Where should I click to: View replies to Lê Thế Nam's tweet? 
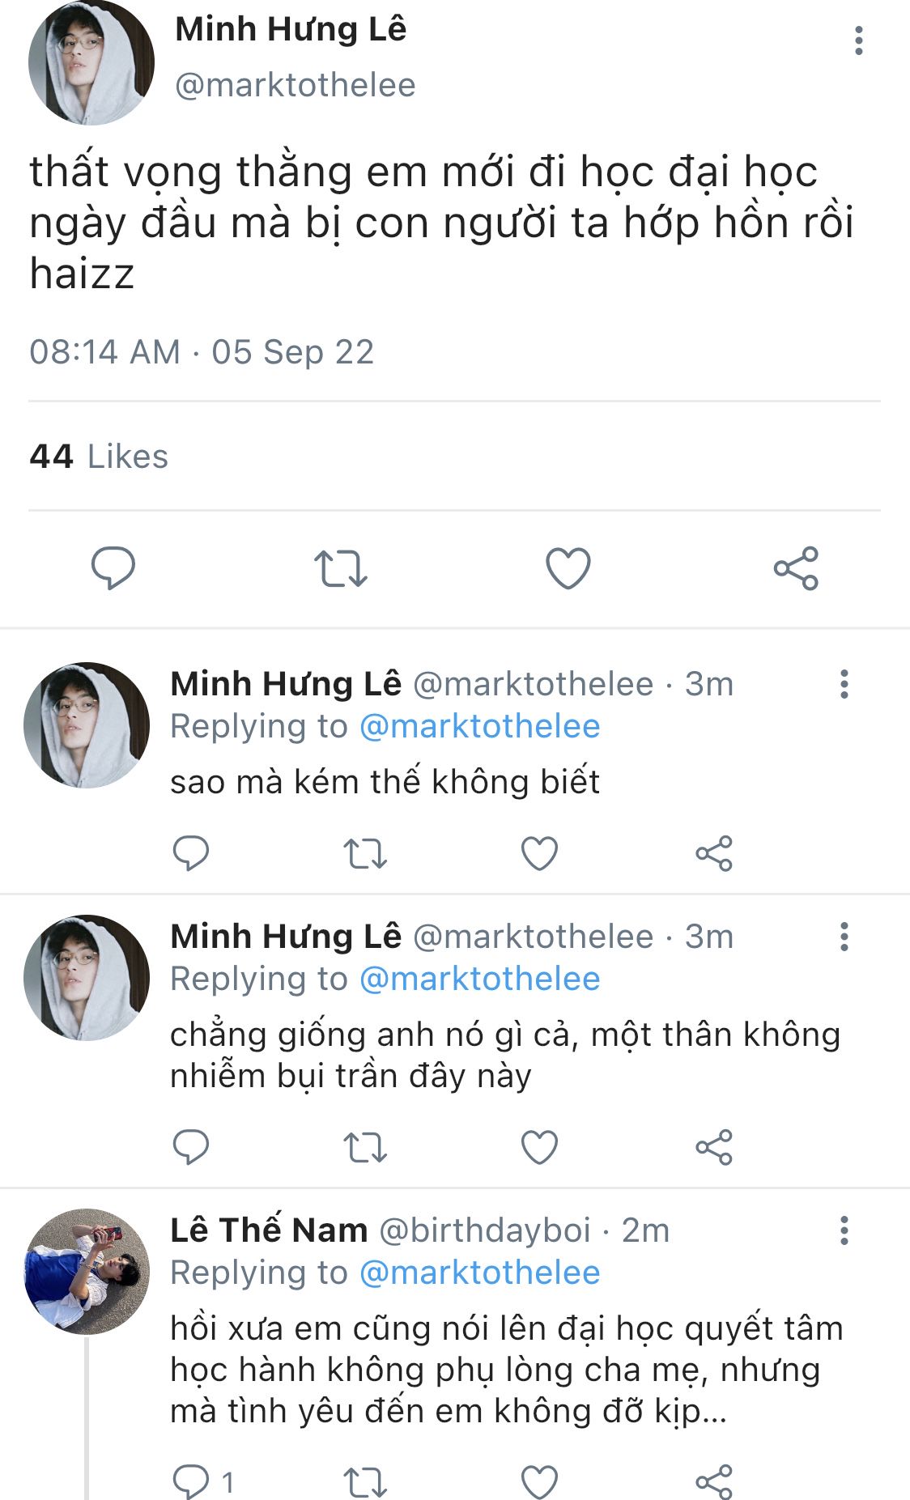(202, 1482)
